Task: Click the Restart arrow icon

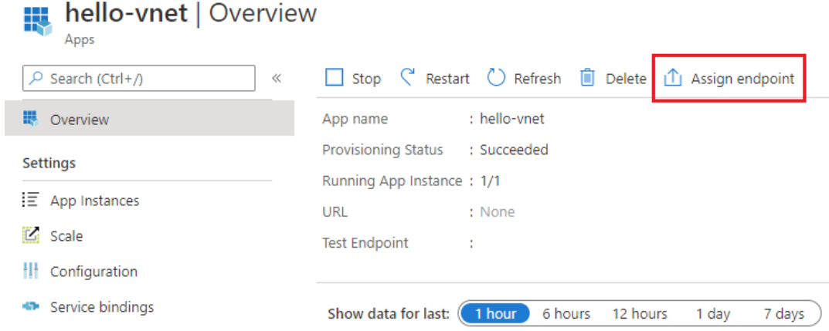Action: pos(408,77)
